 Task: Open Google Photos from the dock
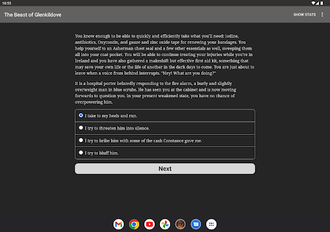tap(165, 224)
